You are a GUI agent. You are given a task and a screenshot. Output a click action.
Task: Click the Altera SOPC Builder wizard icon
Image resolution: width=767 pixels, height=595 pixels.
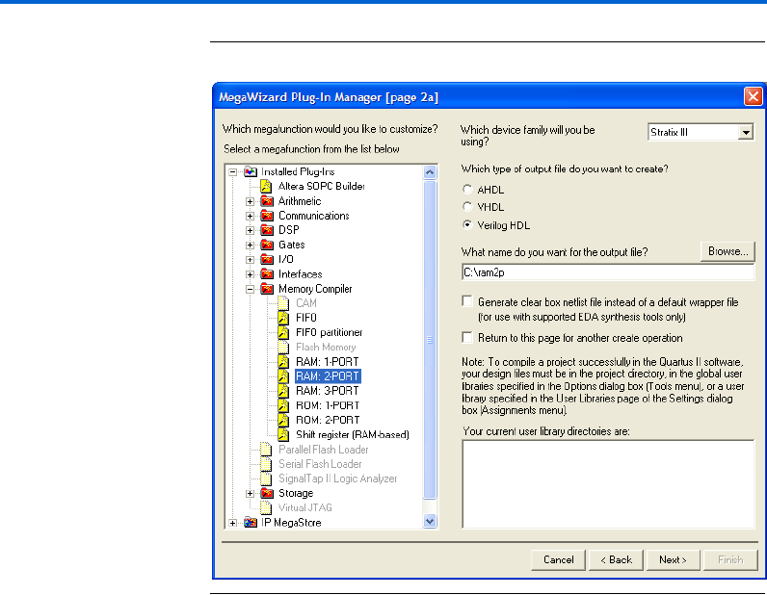click(266, 186)
